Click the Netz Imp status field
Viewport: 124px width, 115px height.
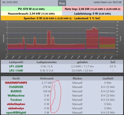93,9
